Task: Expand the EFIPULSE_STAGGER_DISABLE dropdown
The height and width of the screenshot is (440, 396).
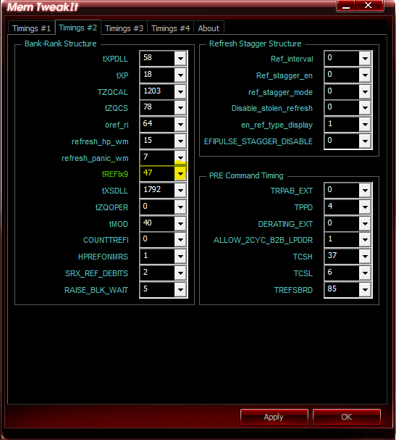Action: pos(365,141)
